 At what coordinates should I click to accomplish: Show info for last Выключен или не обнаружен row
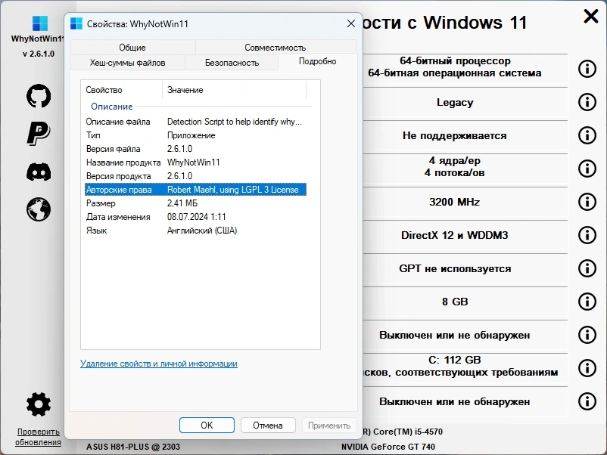point(587,401)
